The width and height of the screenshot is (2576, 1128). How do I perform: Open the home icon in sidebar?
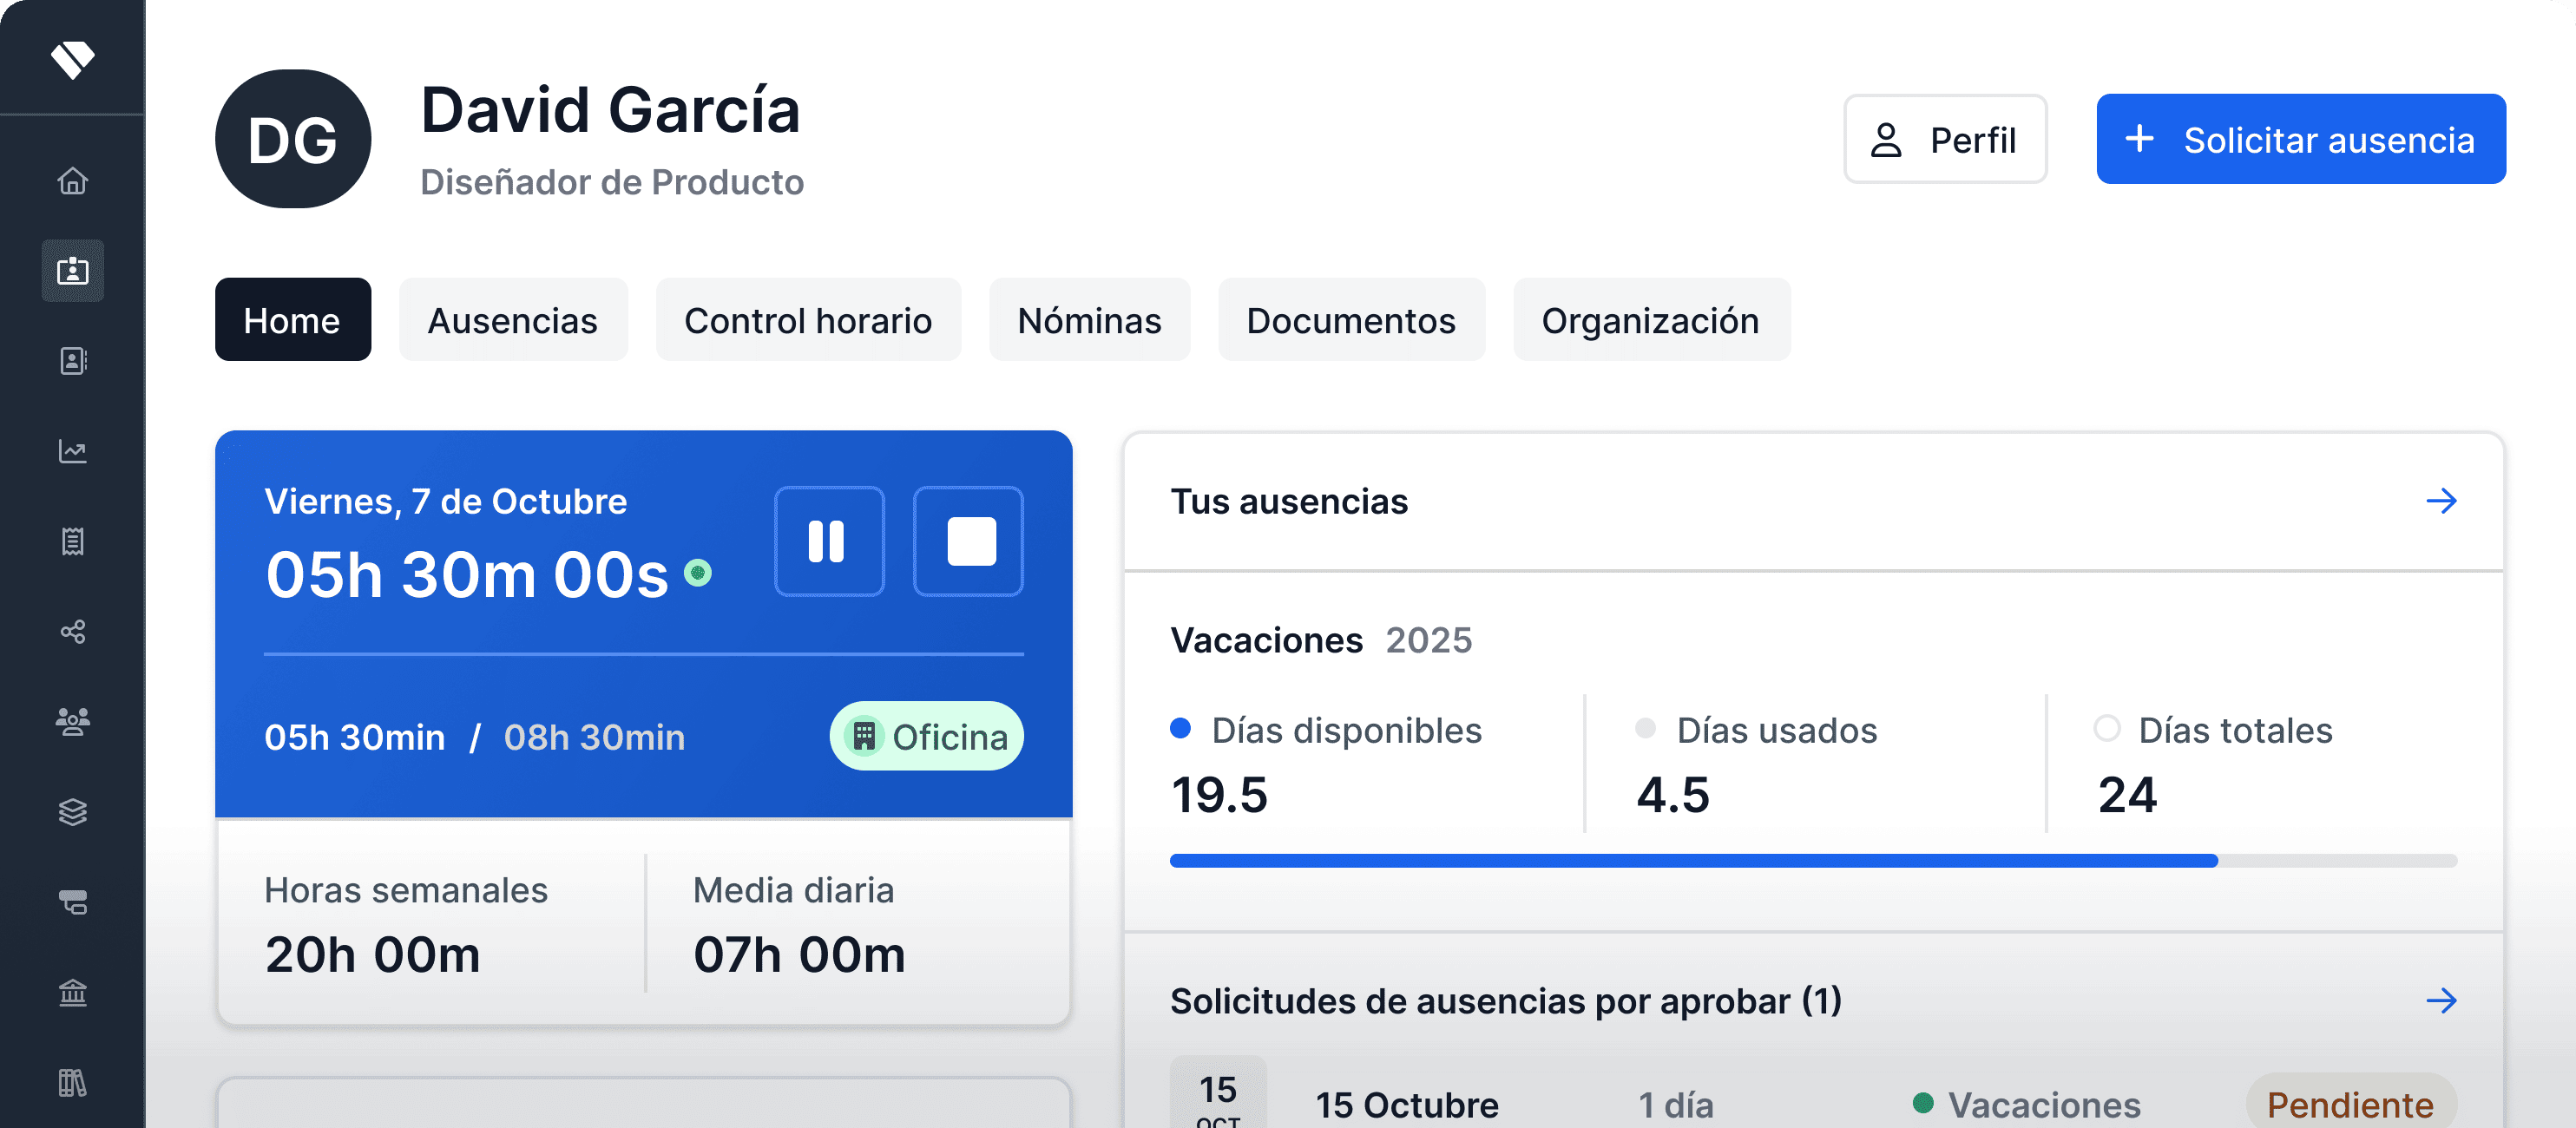click(72, 181)
